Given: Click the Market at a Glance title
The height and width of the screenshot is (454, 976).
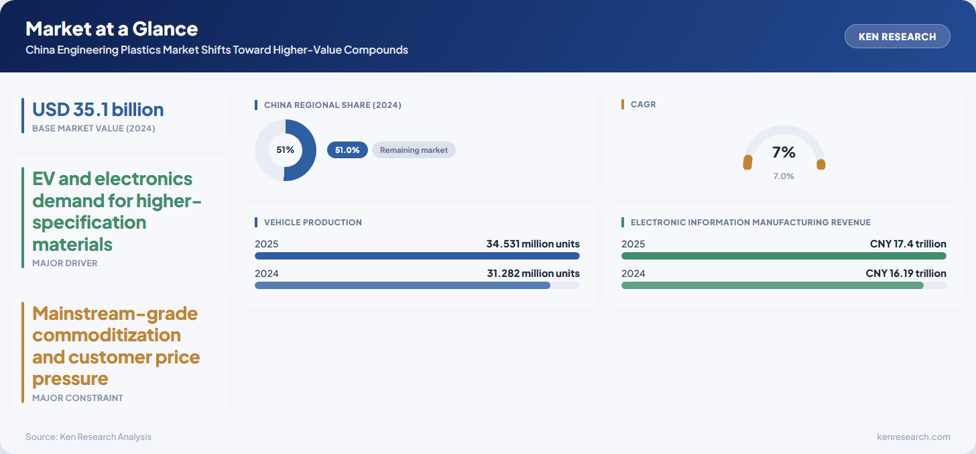Looking at the screenshot, I should tap(111, 29).
